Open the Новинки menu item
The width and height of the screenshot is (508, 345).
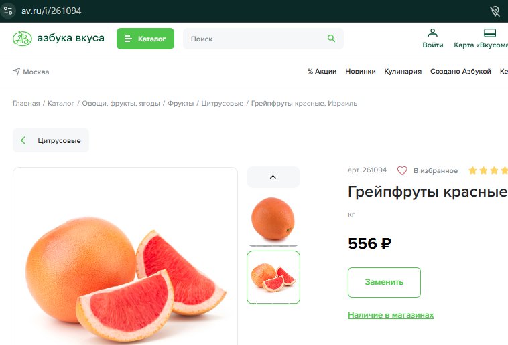tap(361, 71)
